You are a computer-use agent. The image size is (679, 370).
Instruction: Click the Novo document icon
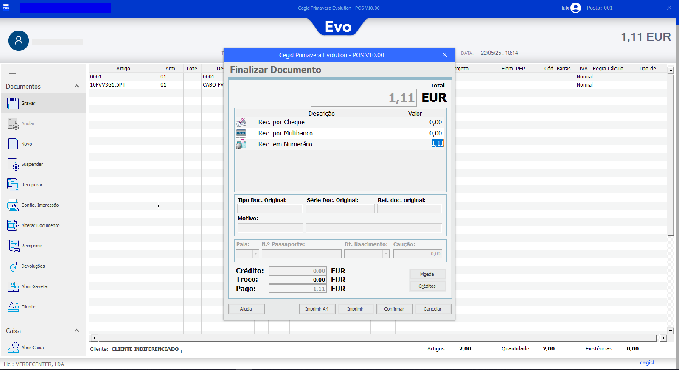13,144
